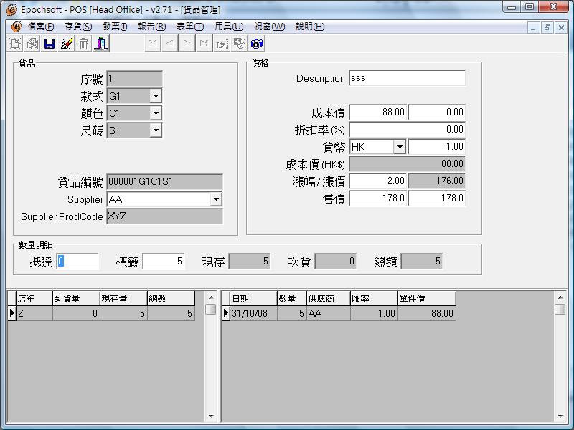Click the Save floppy disk icon

(x=50, y=44)
